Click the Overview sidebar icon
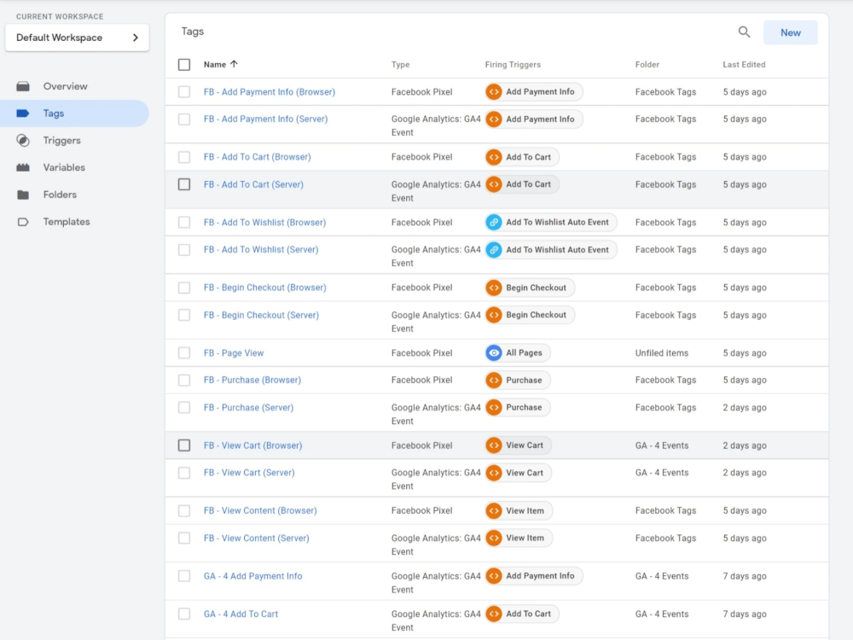The height and width of the screenshot is (640, 853). (x=23, y=86)
